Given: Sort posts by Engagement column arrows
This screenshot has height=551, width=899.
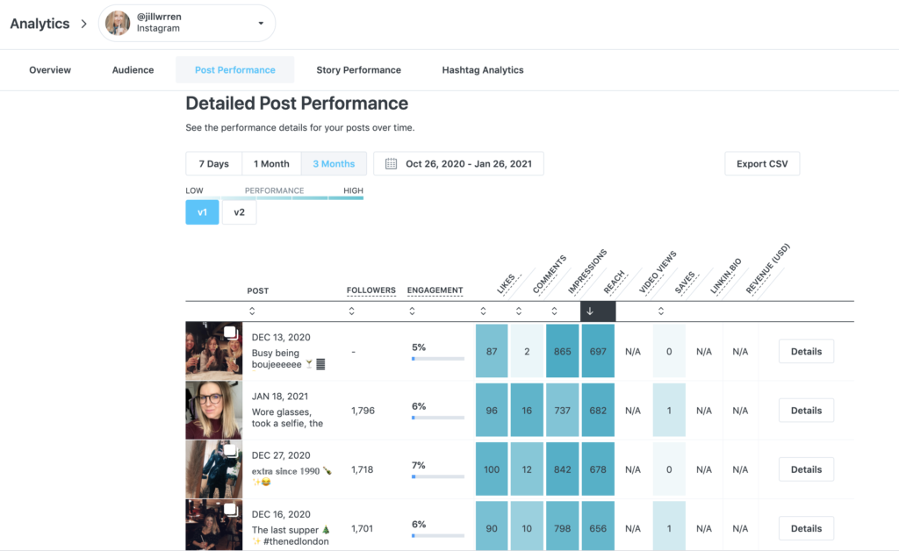Looking at the screenshot, I should pyautogui.click(x=412, y=311).
